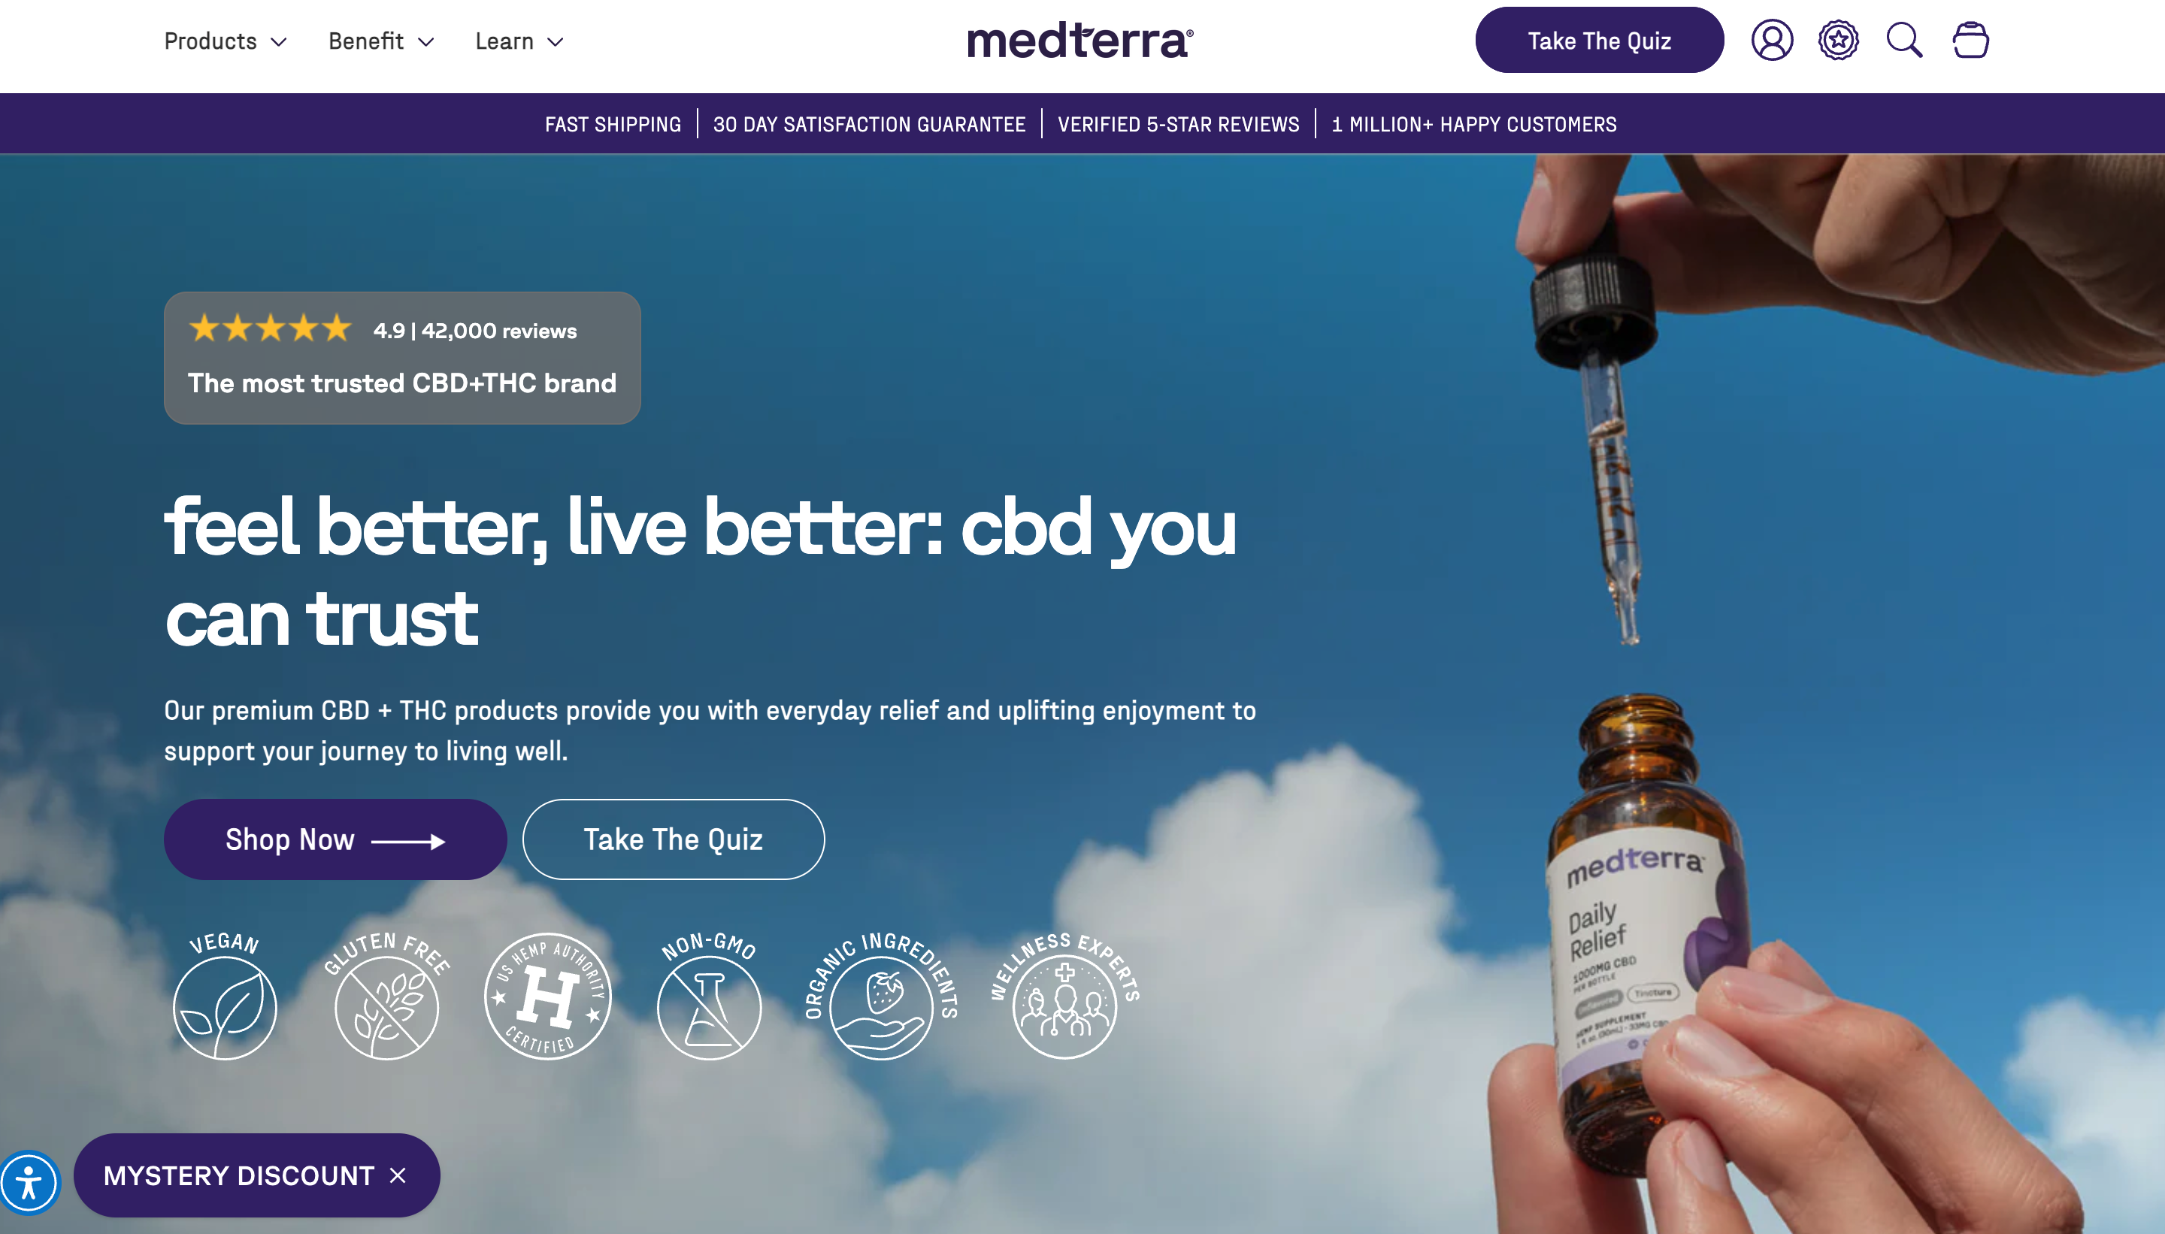Image resolution: width=2165 pixels, height=1234 pixels.
Task: Dismiss the Mystery Discount popup
Action: click(398, 1175)
